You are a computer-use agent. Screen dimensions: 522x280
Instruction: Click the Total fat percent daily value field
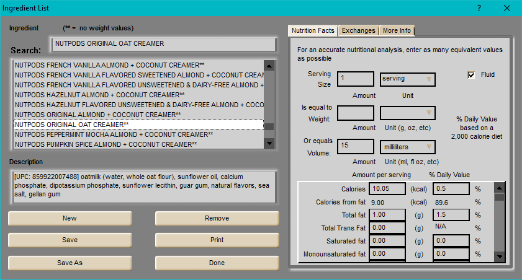coord(451,215)
